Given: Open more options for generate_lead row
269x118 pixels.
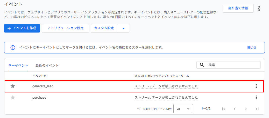Looking at the screenshot, I should click(x=256, y=86).
